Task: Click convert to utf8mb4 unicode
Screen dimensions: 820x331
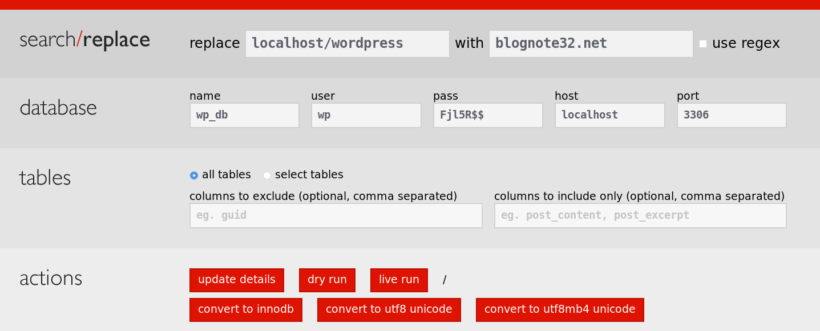Action: [x=559, y=309]
